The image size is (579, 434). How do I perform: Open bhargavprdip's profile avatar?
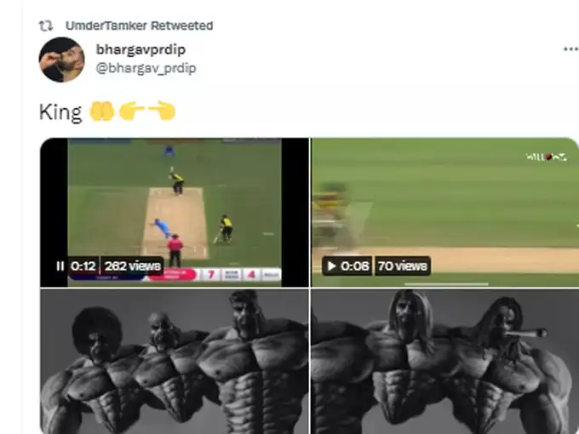tap(61, 60)
